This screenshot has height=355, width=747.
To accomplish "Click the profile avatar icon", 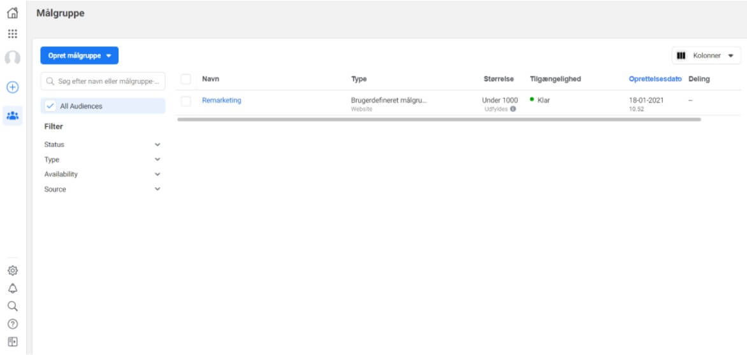I will coord(12,57).
